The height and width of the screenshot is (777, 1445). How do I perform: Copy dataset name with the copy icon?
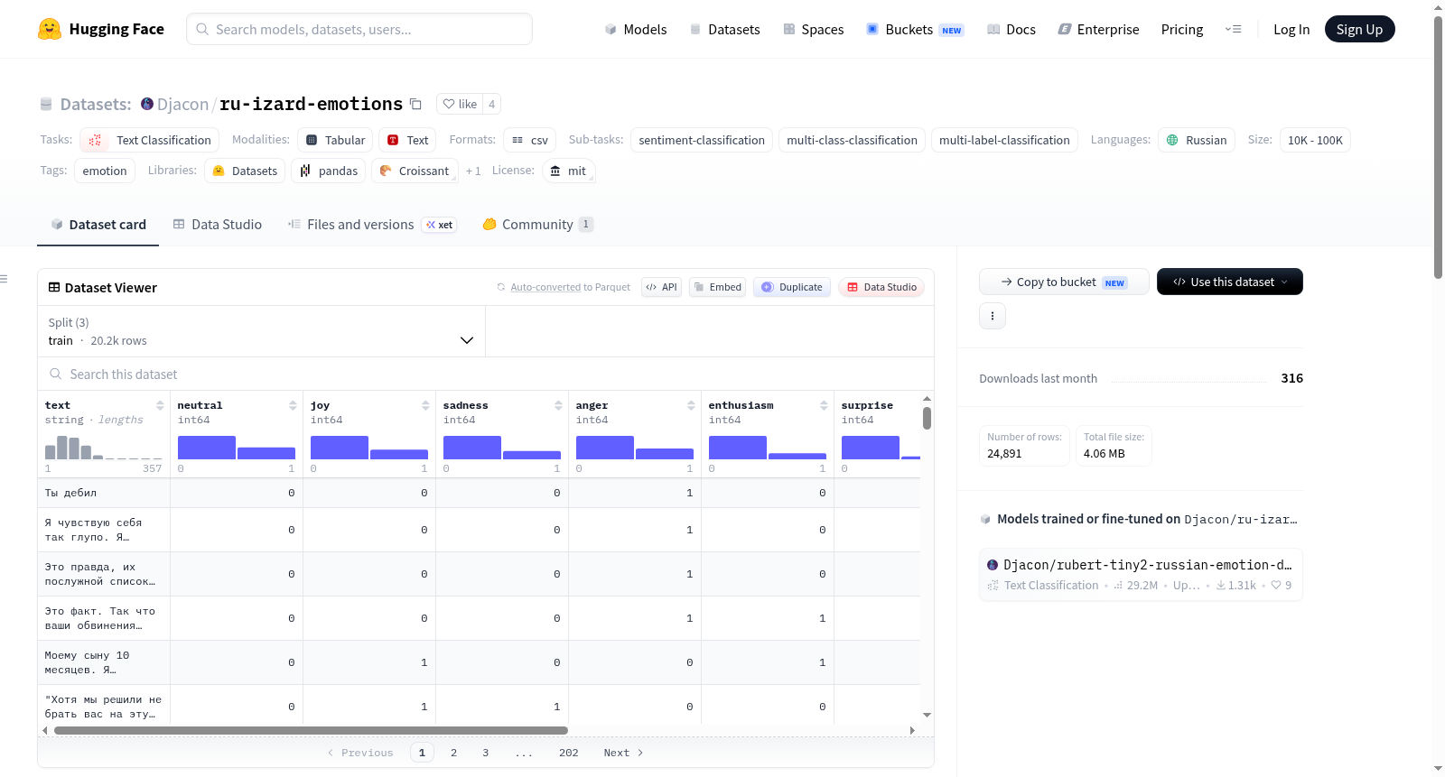pyautogui.click(x=415, y=104)
